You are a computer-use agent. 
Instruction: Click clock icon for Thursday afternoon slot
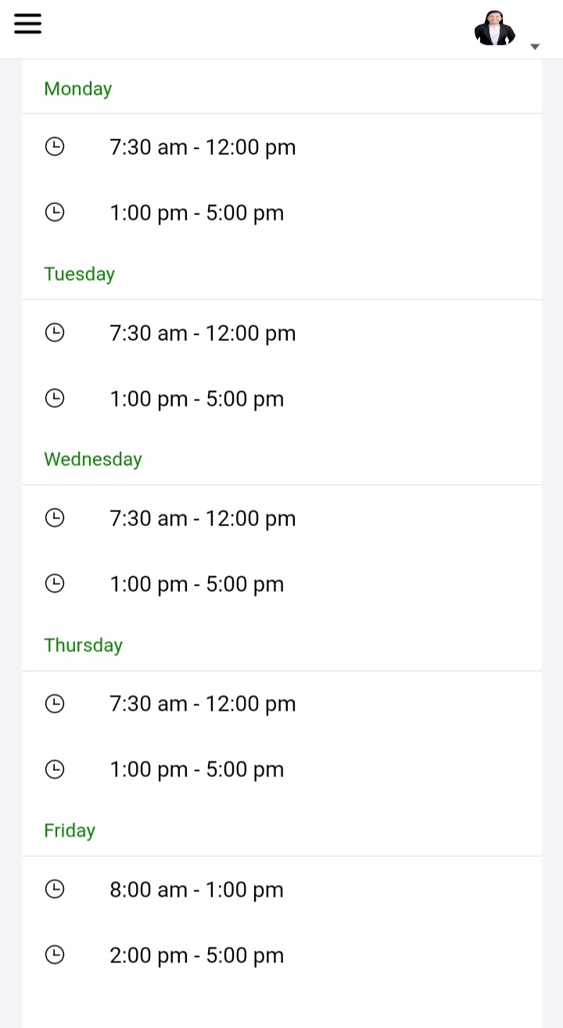point(55,769)
